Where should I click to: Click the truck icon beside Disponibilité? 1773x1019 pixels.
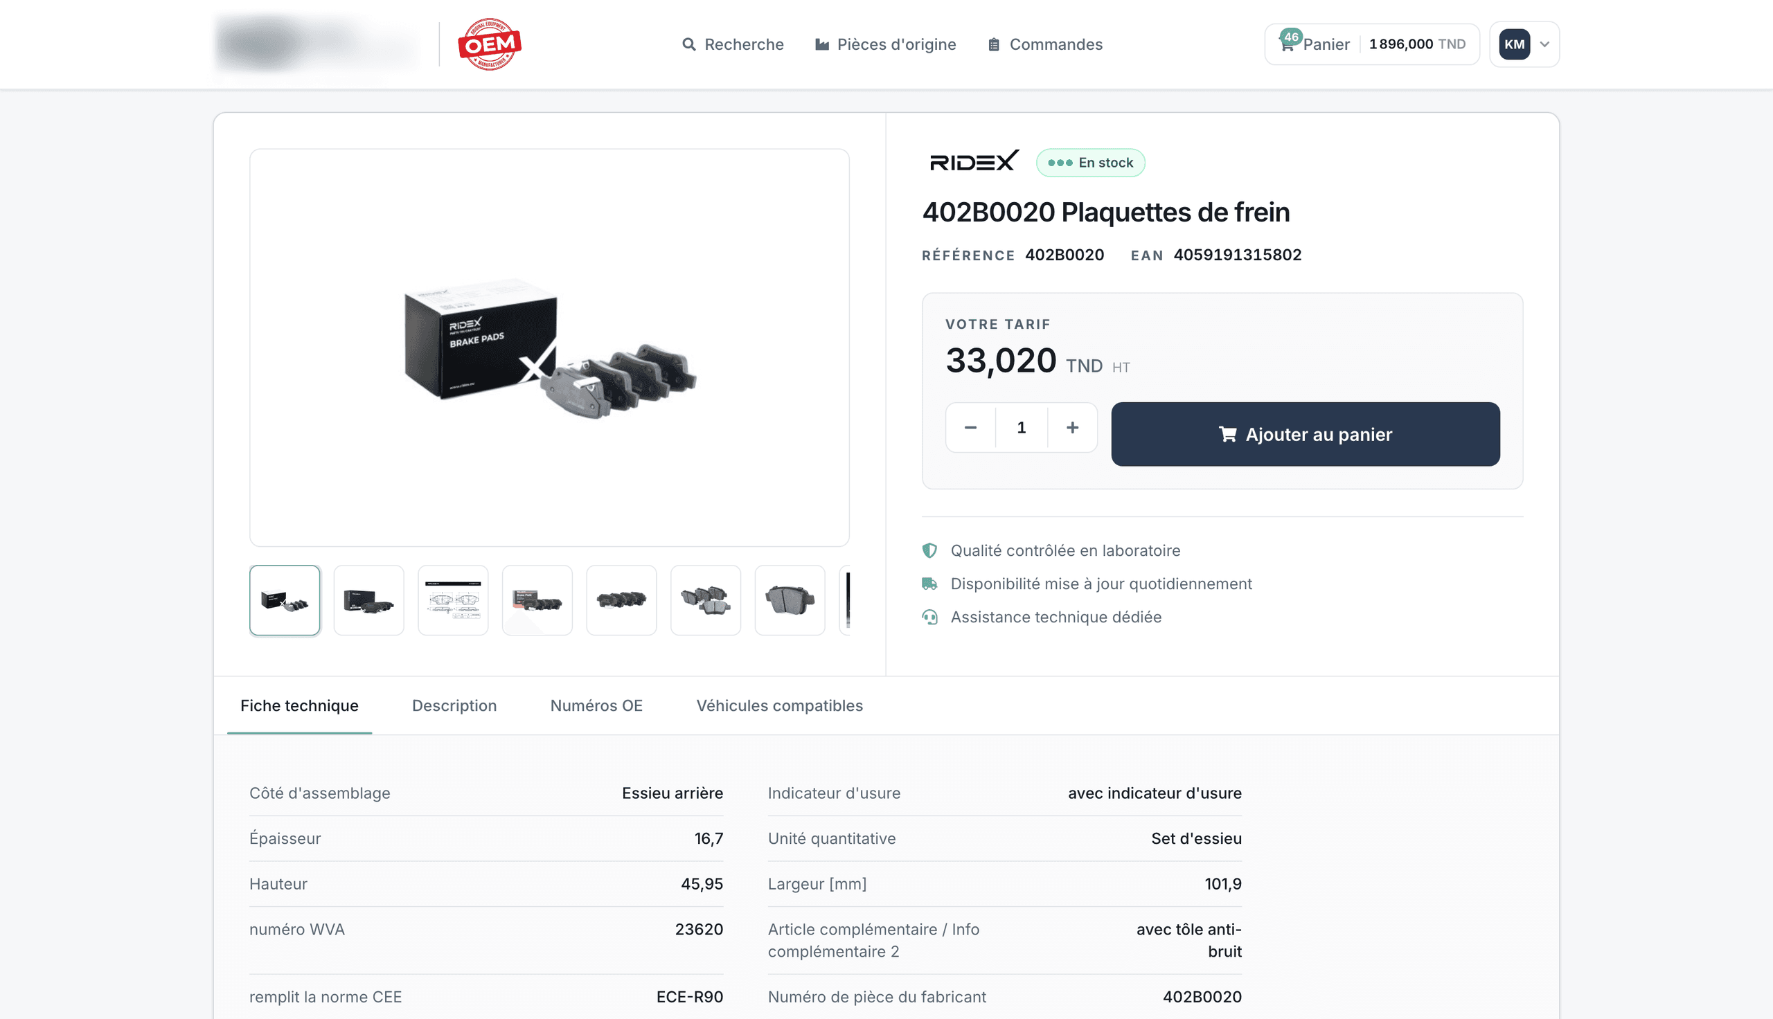pos(929,583)
